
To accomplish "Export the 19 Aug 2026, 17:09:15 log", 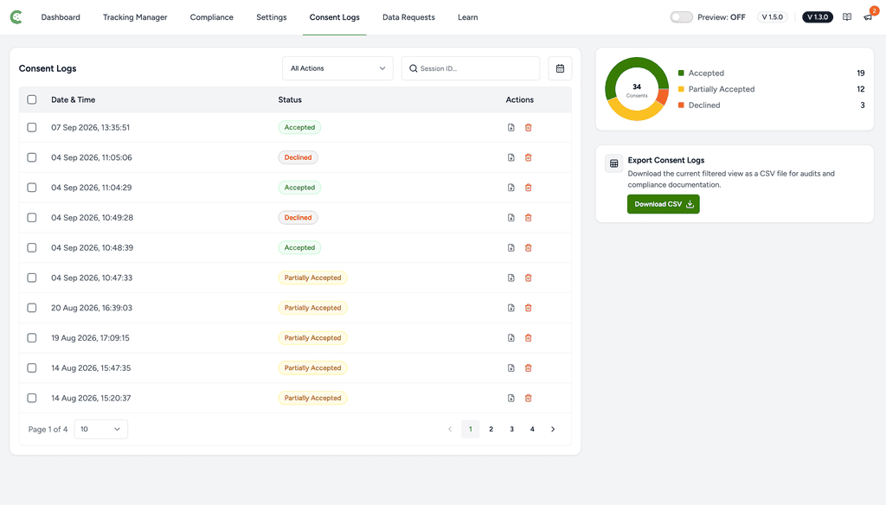I will [x=510, y=338].
